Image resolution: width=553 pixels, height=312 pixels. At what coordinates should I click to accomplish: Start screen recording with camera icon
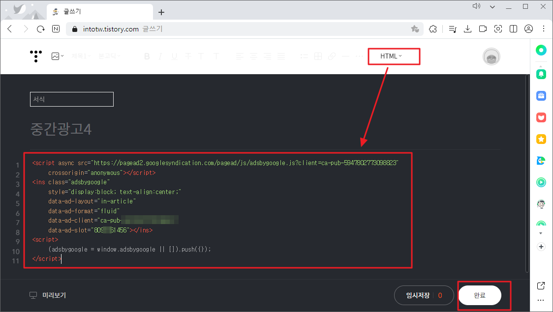(x=483, y=29)
